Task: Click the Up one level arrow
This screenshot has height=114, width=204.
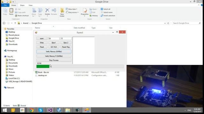Action: (15, 23)
